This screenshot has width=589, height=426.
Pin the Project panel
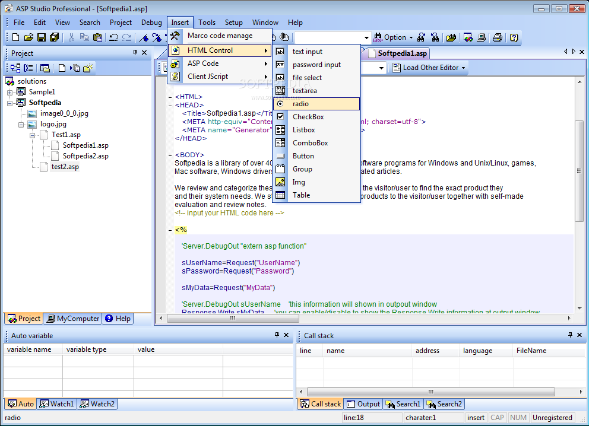[x=135, y=53]
